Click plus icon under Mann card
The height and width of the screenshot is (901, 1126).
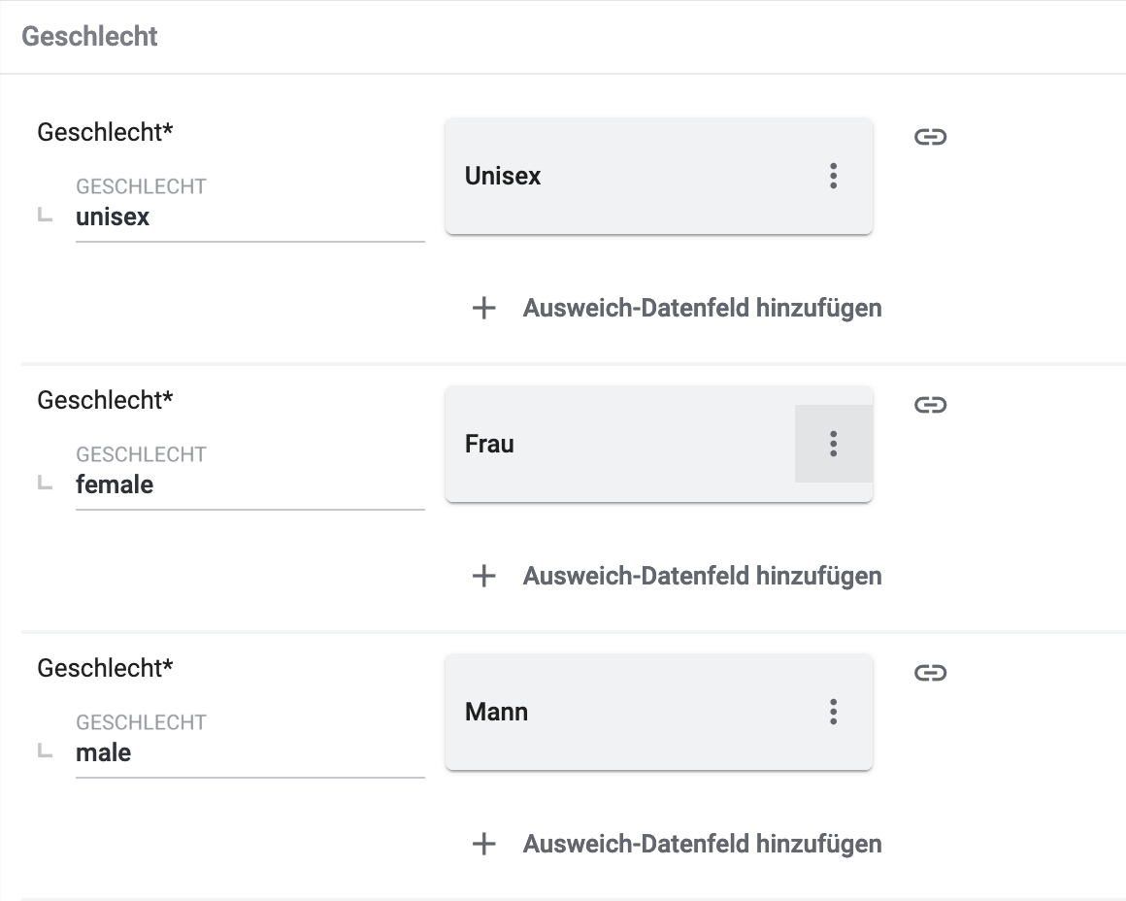483,844
